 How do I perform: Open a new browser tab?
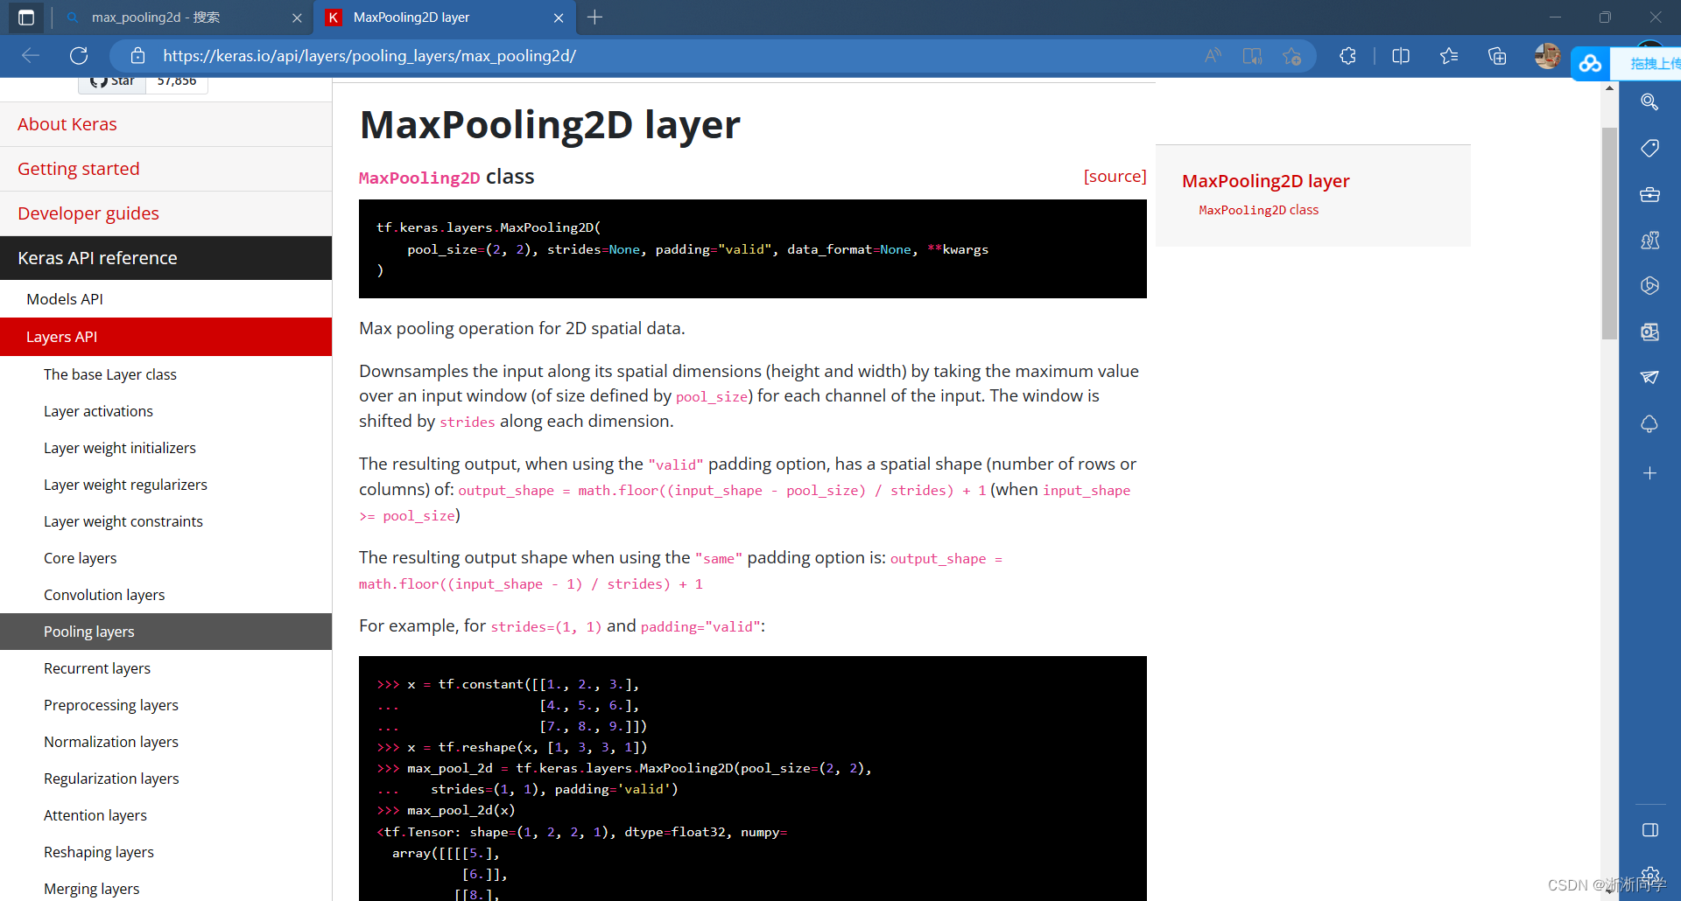[x=594, y=17]
